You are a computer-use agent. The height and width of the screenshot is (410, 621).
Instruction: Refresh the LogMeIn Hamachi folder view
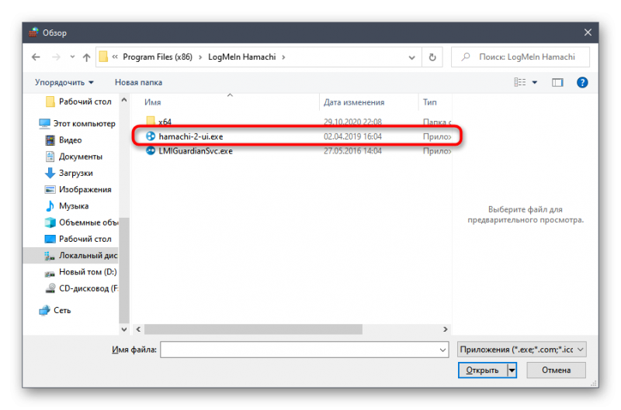432,57
